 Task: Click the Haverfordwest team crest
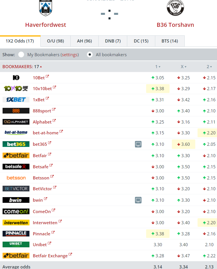click(45, 8)
